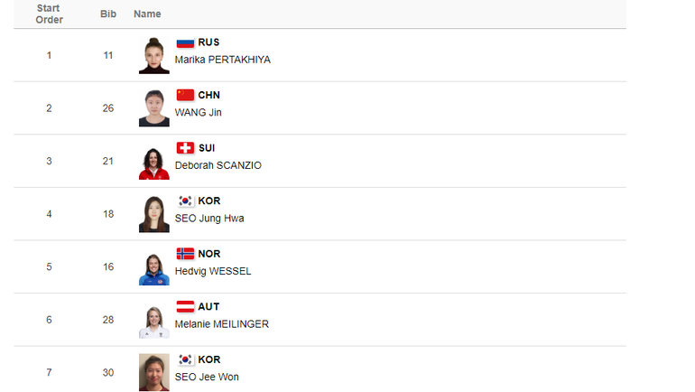
Task: Open Deborah SCANZIO athlete photo
Action: [154, 161]
